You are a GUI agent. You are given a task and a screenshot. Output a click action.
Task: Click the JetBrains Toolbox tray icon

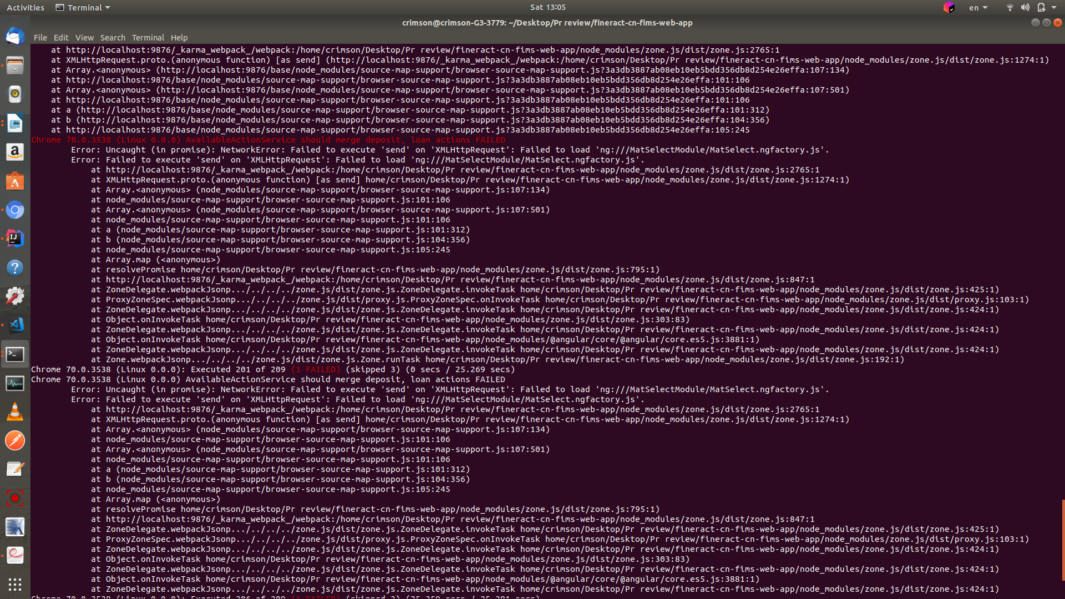coord(949,7)
